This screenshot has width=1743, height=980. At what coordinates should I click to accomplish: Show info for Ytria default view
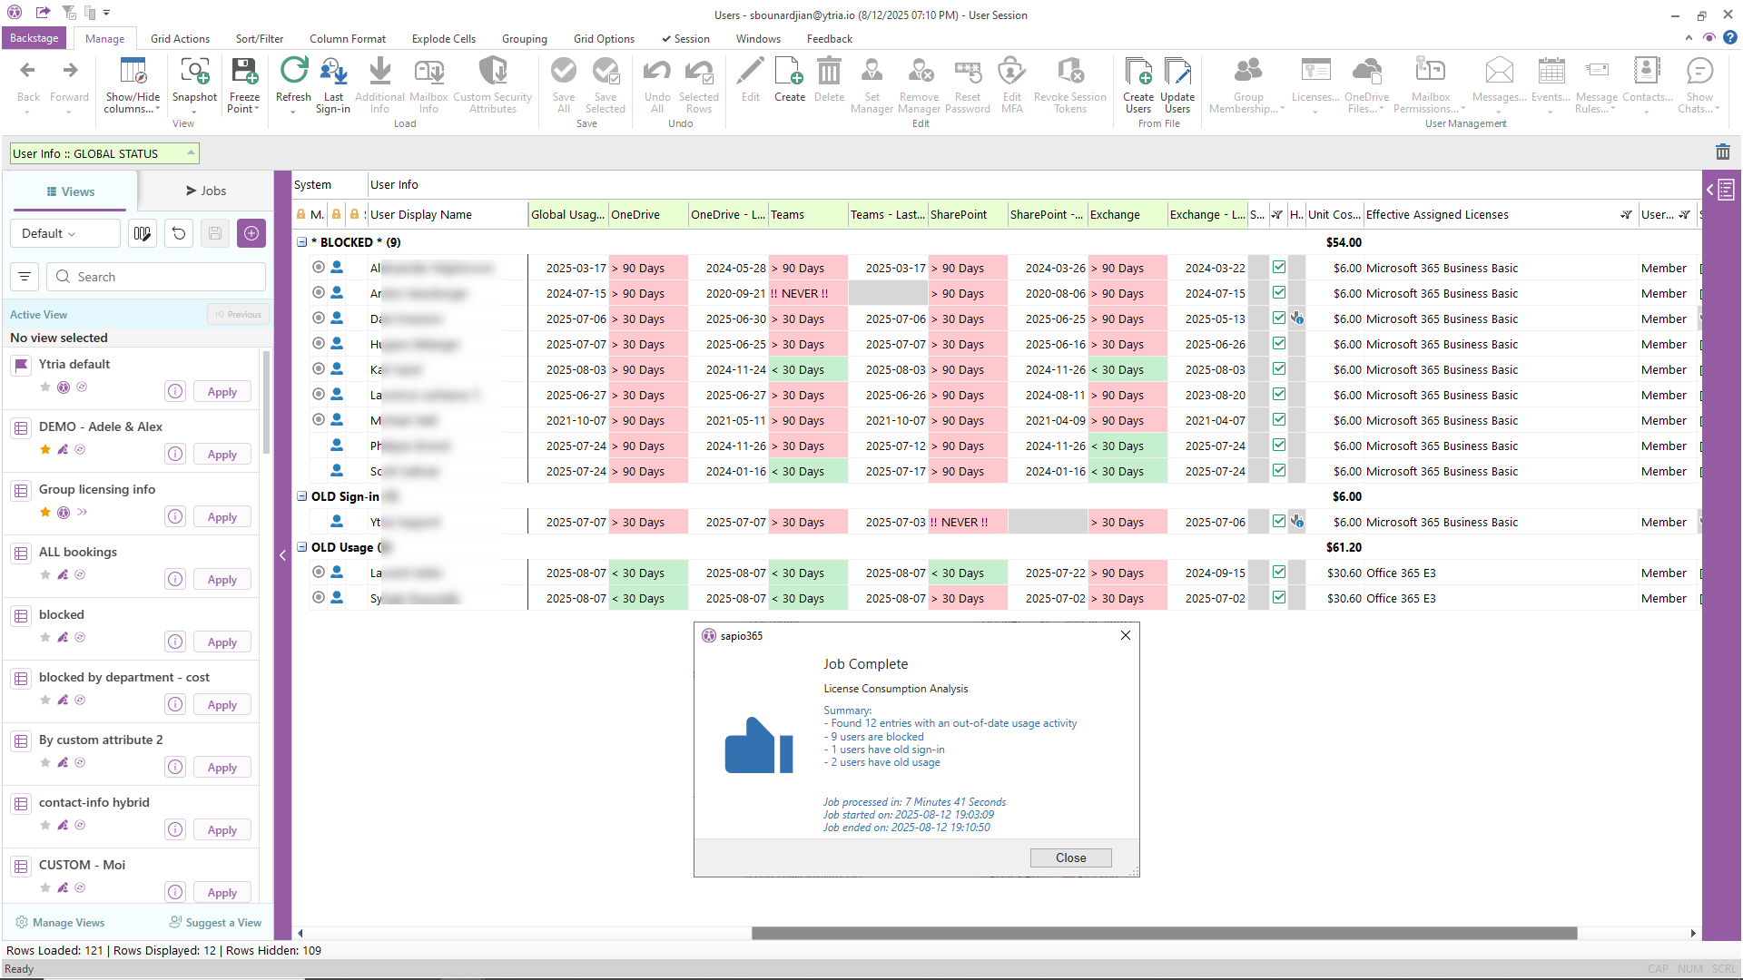(x=175, y=392)
